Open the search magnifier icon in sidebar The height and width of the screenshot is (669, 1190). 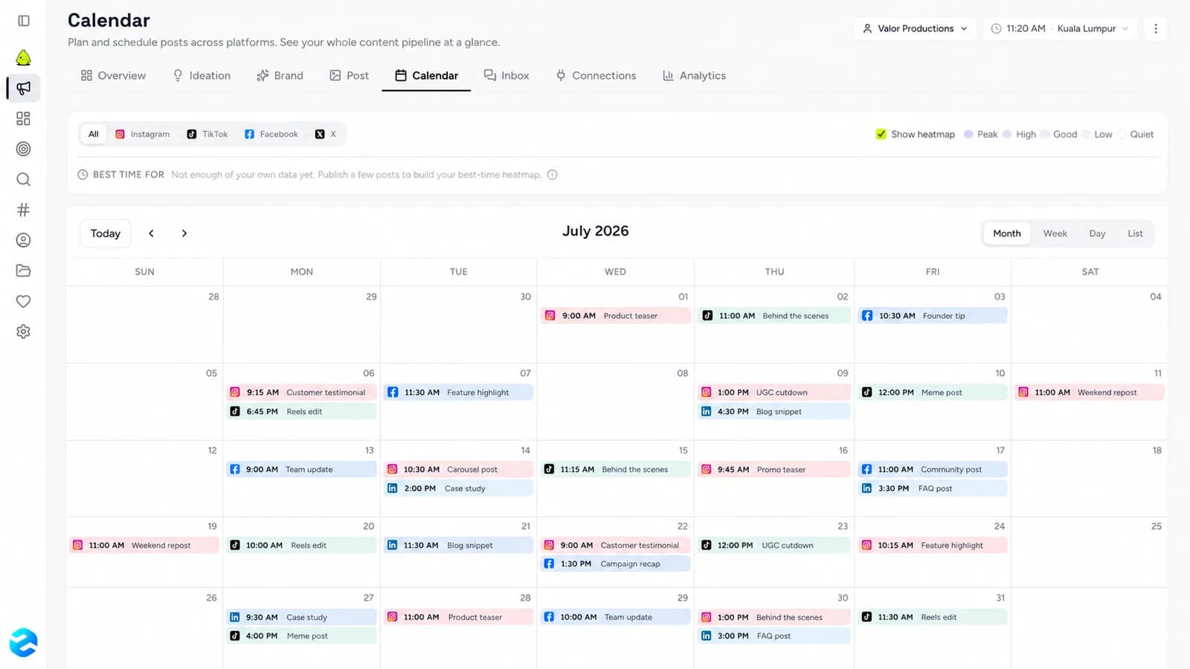(24, 179)
